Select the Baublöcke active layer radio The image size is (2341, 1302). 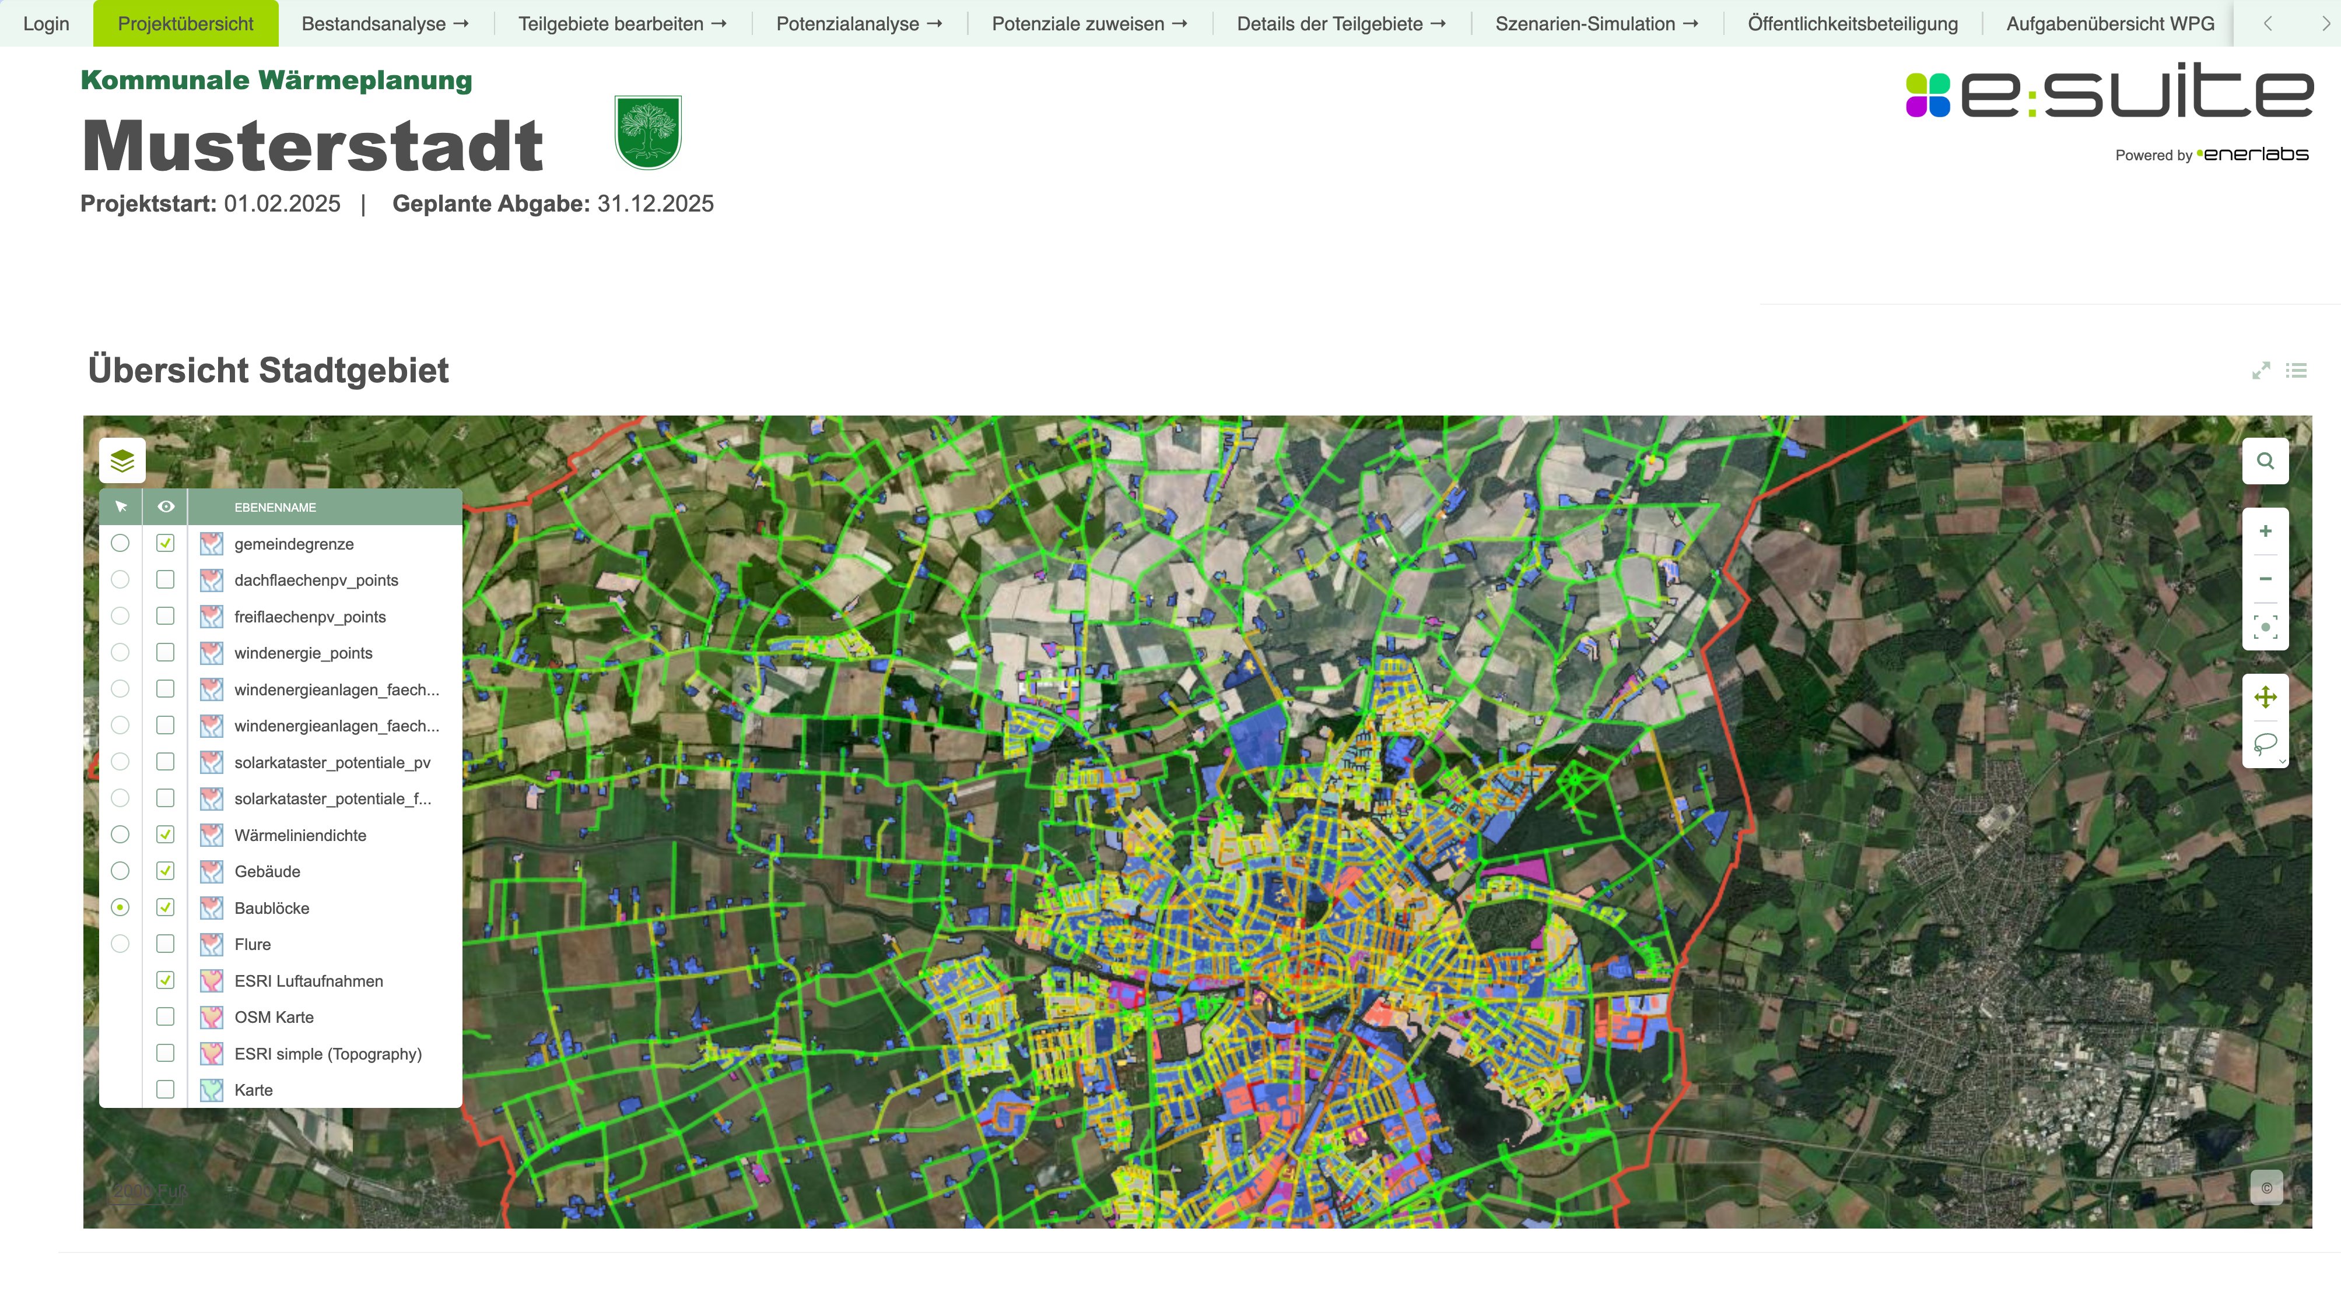pyautogui.click(x=120, y=907)
